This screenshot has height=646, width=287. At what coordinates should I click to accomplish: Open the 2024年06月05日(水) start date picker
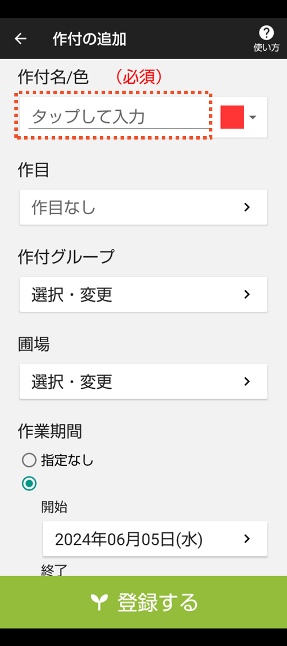point(155,539)
